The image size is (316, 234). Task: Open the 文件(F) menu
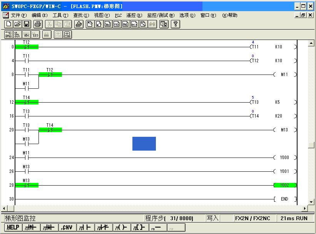[x=18, y=15]
